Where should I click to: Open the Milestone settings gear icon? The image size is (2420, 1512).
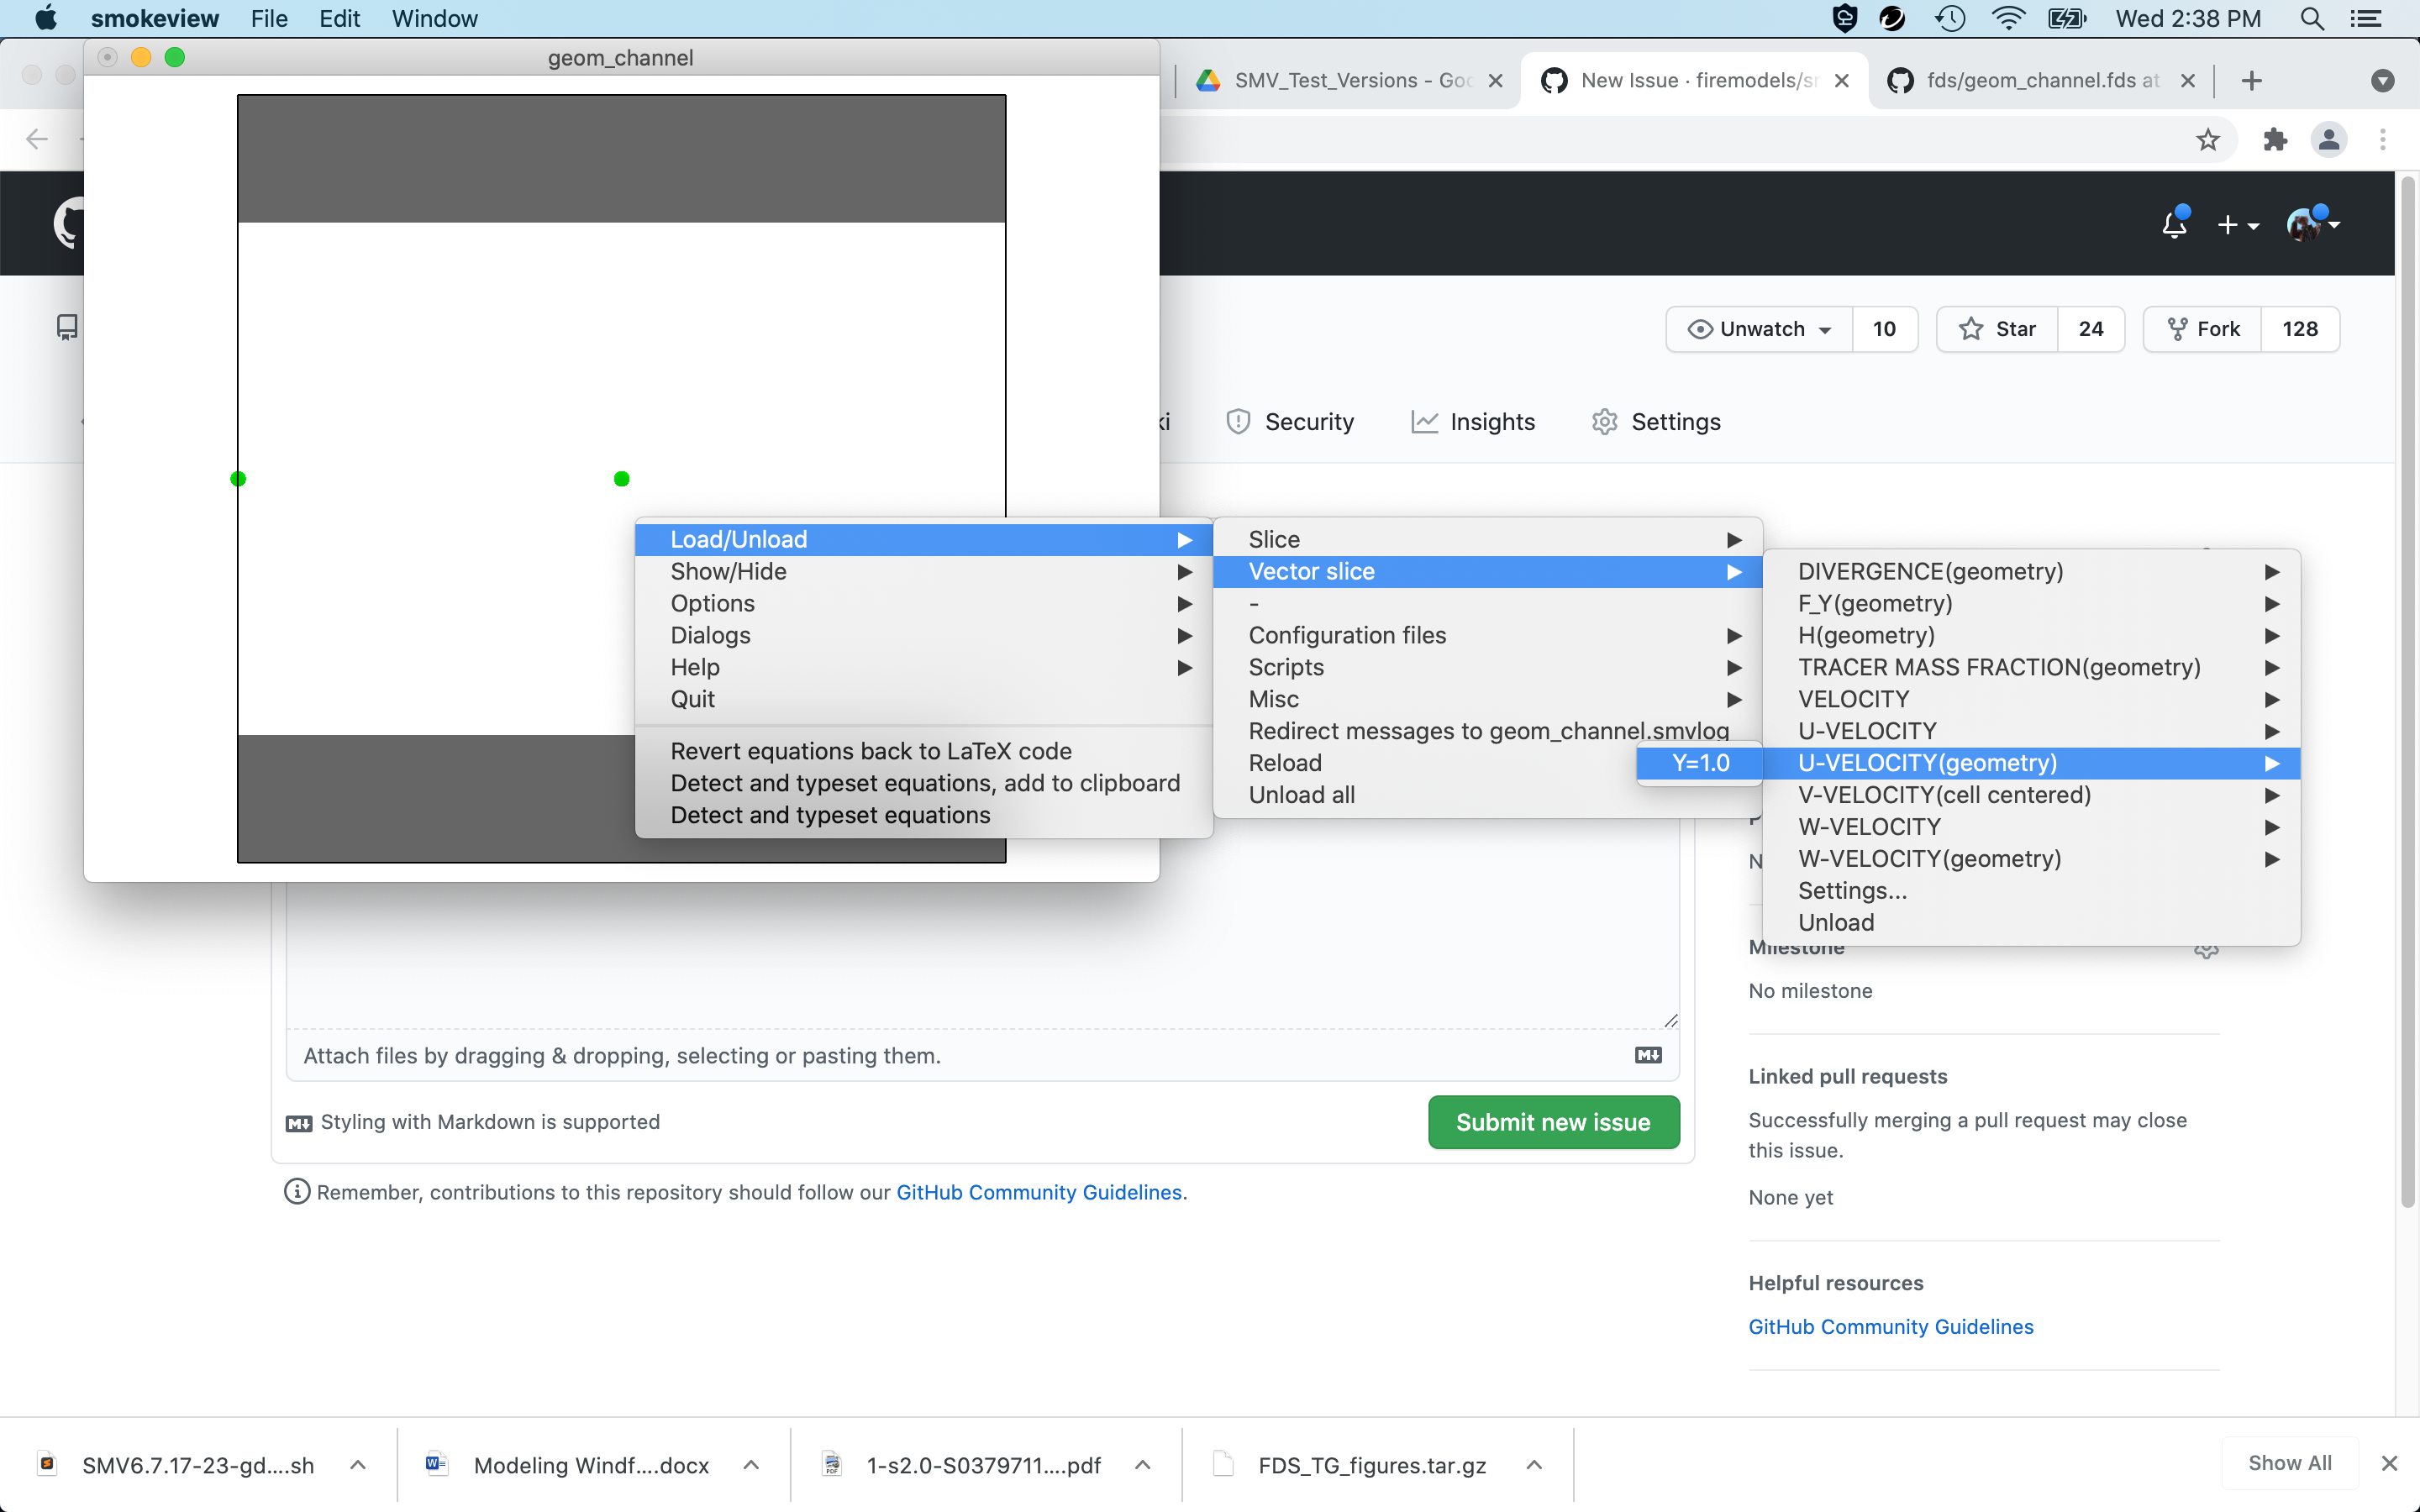[2207, 951]
